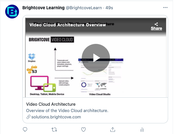Like the tweet with the heart icon
This screenshot has width=175, height=134.
coord(83,129)
